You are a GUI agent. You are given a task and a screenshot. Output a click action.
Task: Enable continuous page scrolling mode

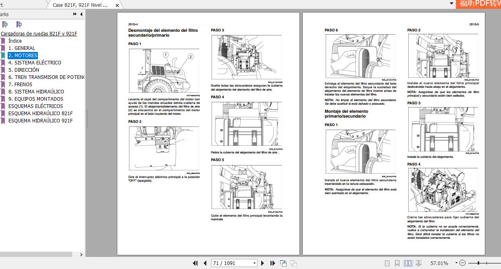tap(397, 263)
